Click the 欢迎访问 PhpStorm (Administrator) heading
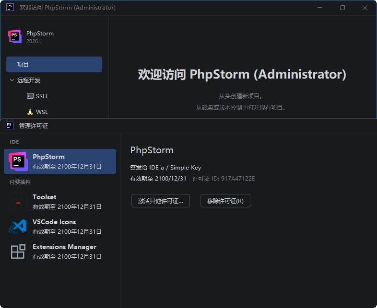This screenshot has width=377, height=308. (x=242, y=74)
